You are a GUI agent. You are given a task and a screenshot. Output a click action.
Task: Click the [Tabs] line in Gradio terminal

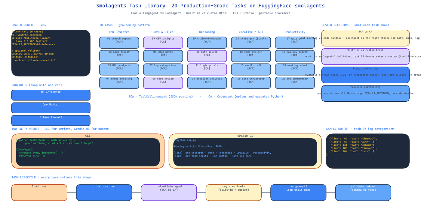tap(222, 153)
